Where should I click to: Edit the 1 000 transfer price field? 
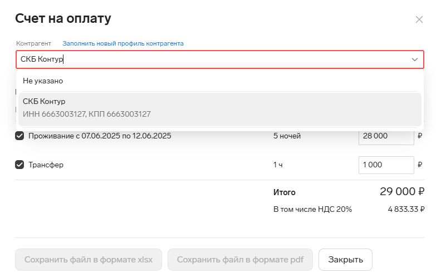pyautogui.click(x=386, y=165)
